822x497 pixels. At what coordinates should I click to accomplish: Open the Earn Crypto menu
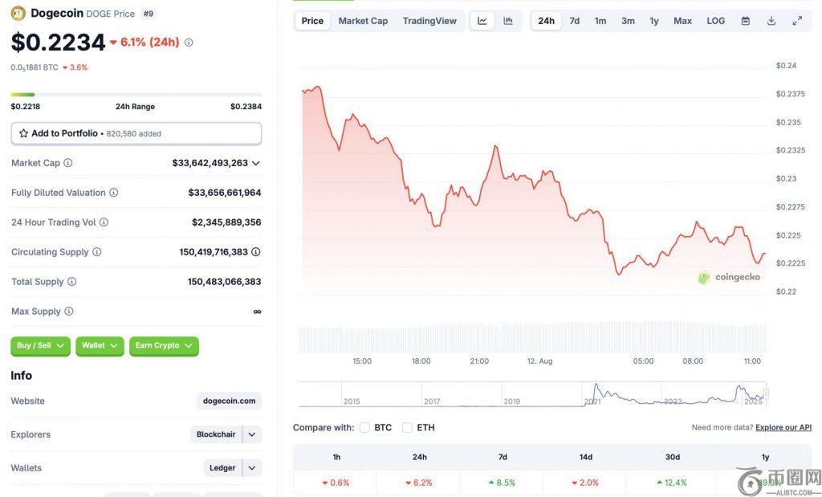coord(164,346)
